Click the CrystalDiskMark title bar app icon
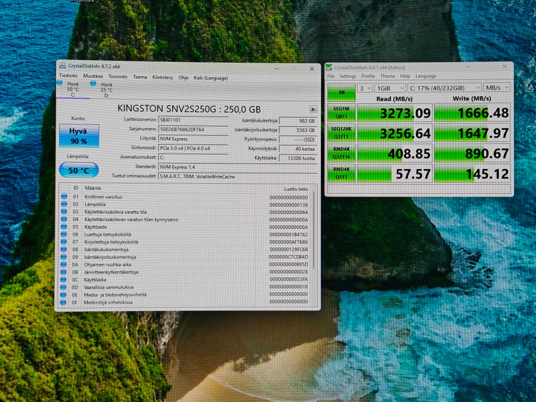The height and width of the screenshot is (402, 536). 330,67
